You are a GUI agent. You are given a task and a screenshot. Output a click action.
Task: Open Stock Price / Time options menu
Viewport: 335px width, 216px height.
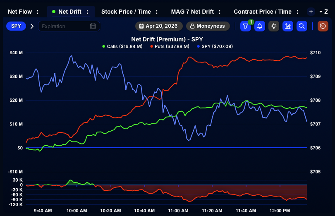click(157, 12)
